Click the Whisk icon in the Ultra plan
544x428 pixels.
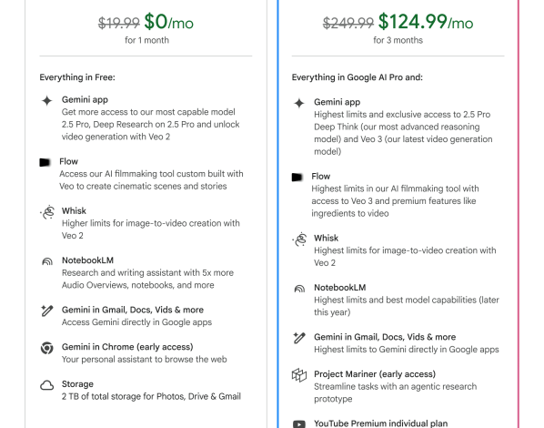tap(299, 239)
